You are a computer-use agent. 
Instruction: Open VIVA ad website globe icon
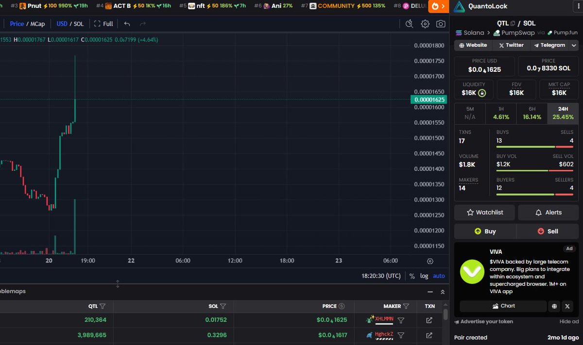[554, 306]
